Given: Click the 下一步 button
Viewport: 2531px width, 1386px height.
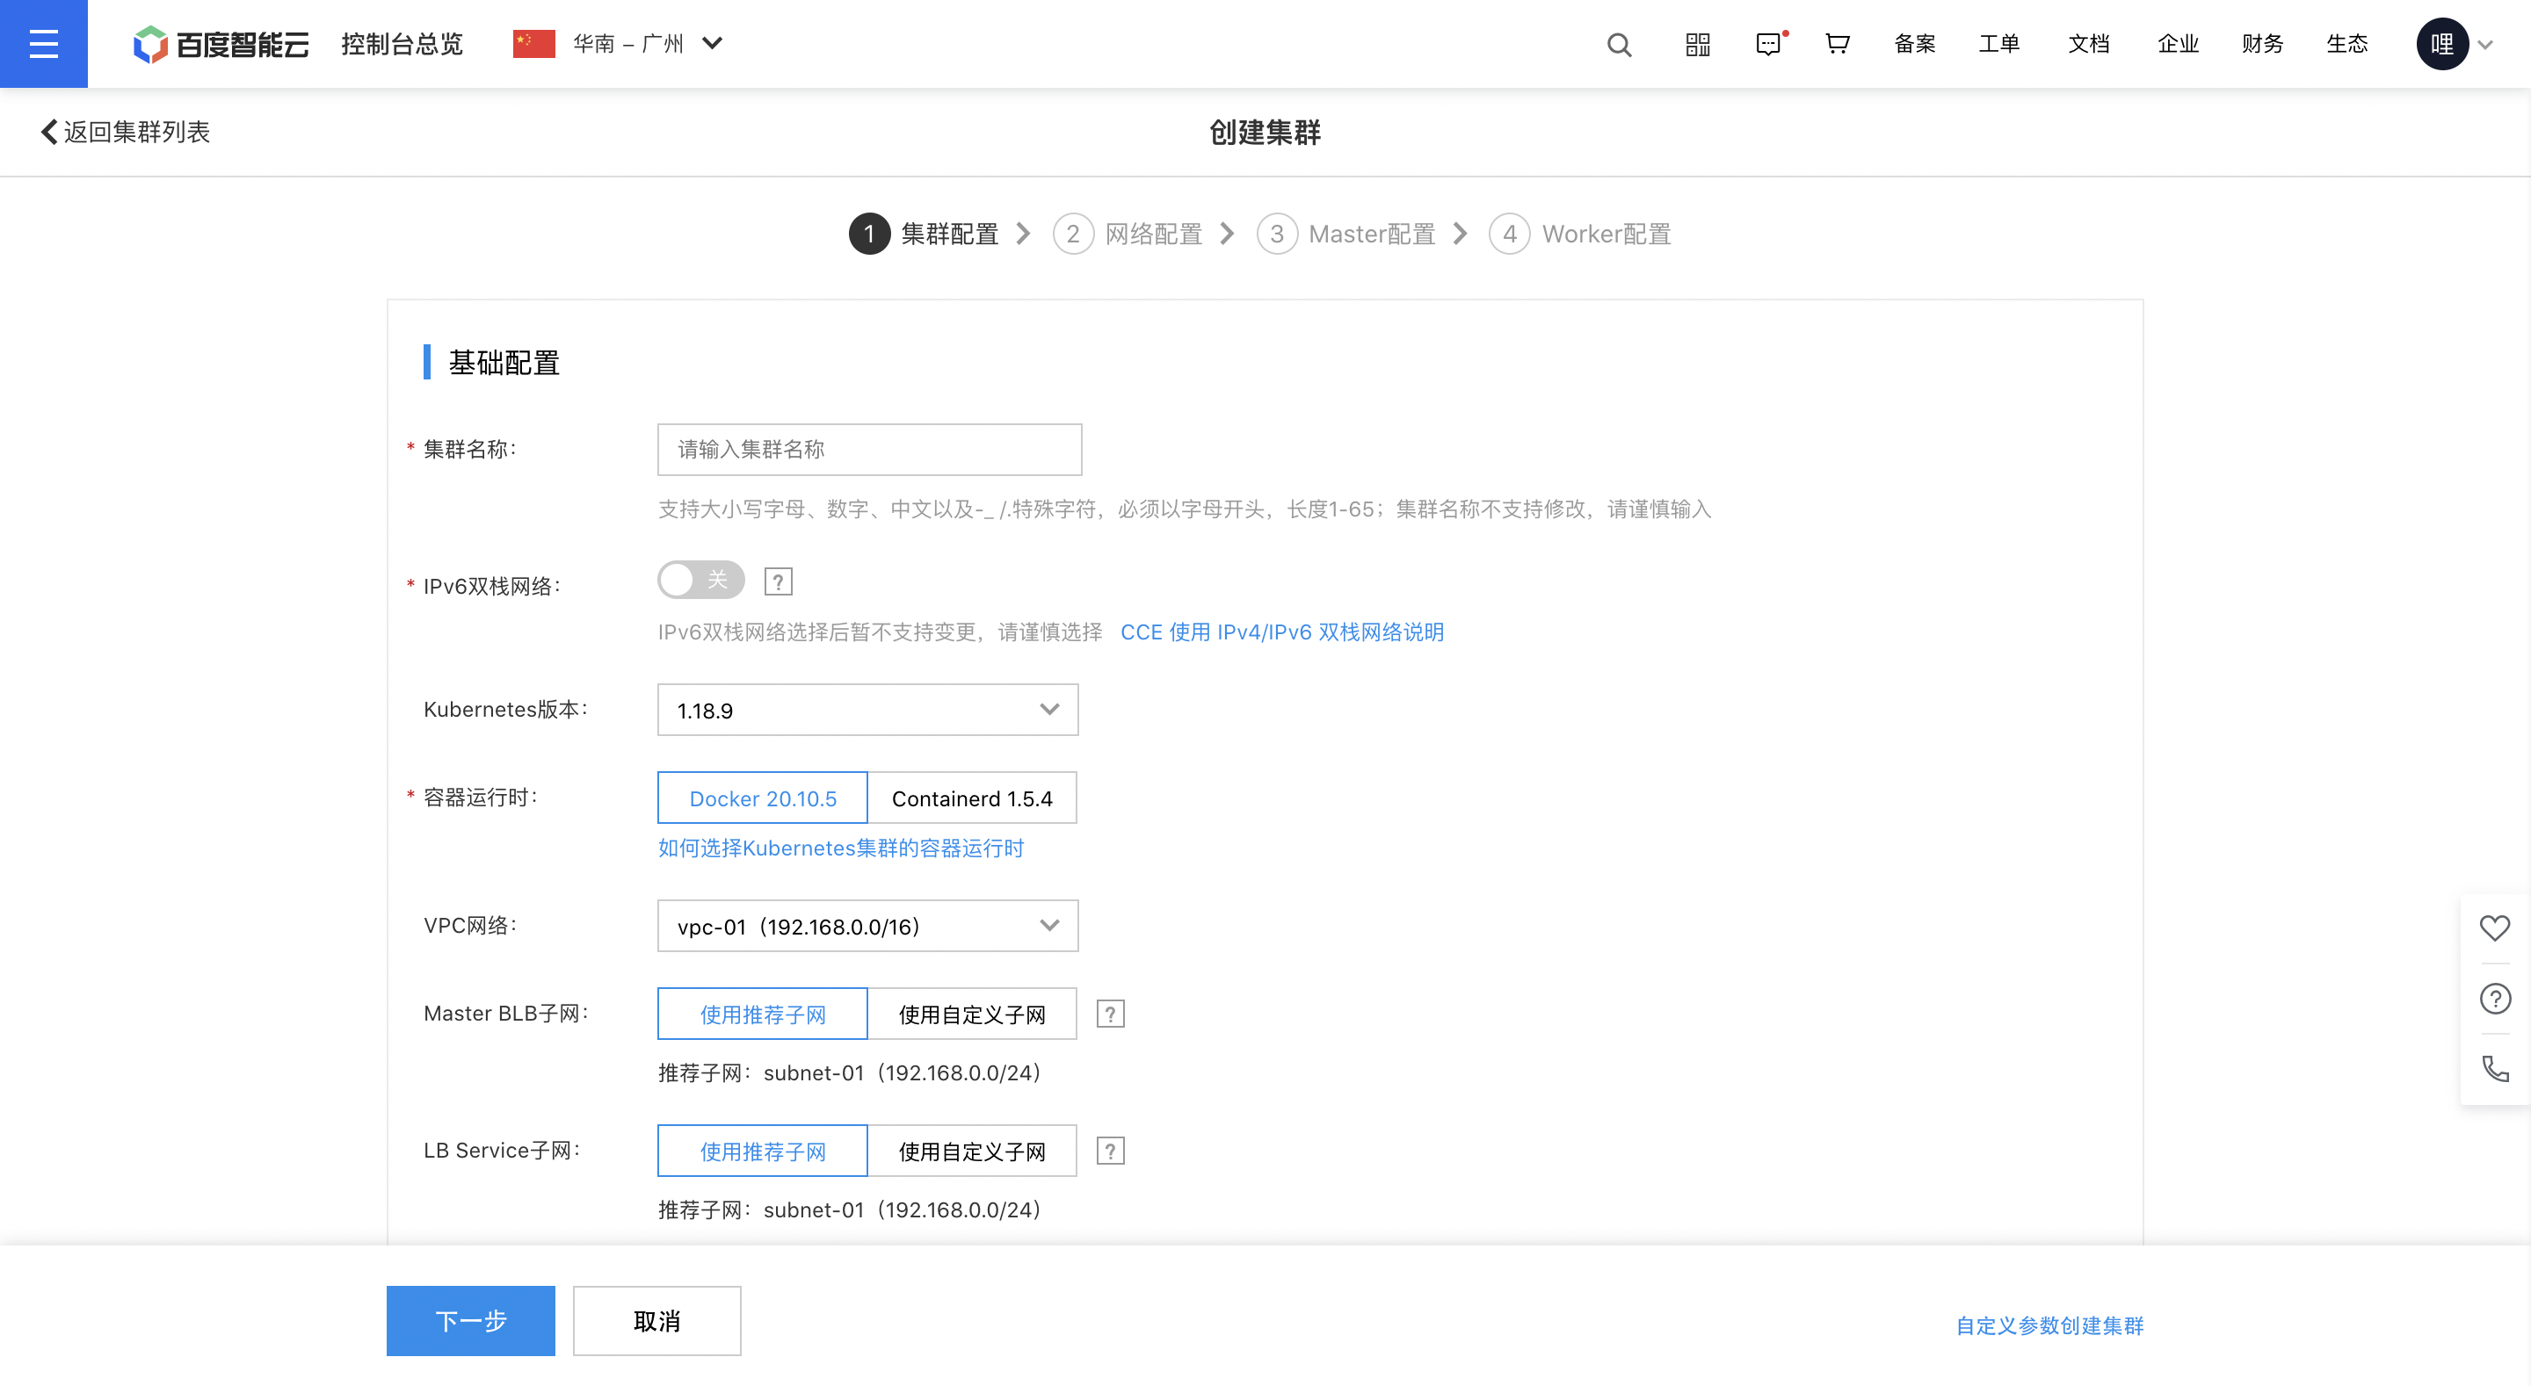Looking at the screenshot, I should point(471,1320).
